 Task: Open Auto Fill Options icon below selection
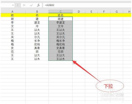(x=74, y=63)
